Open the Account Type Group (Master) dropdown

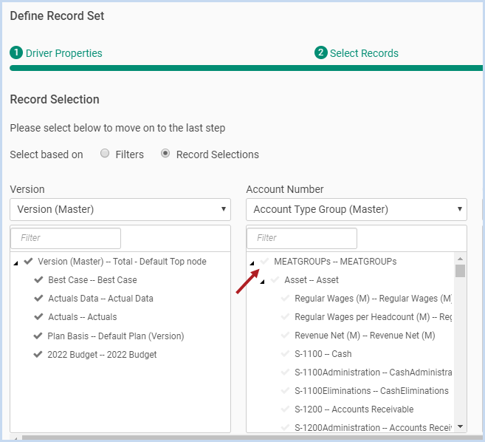click(357, 209)
